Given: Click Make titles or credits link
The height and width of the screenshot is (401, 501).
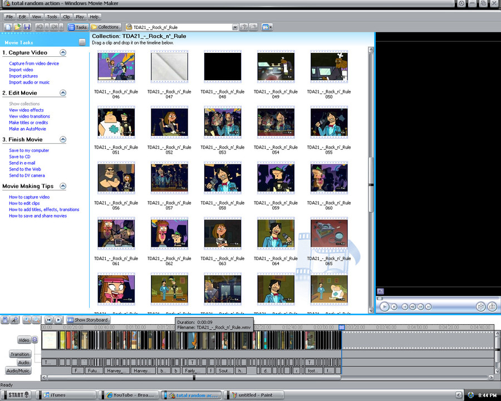Looking at the screenshot, I should pos(28,123).
